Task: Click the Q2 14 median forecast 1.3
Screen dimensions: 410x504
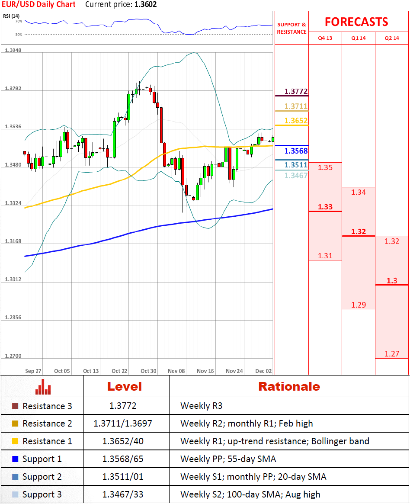Action: [392, 281]
